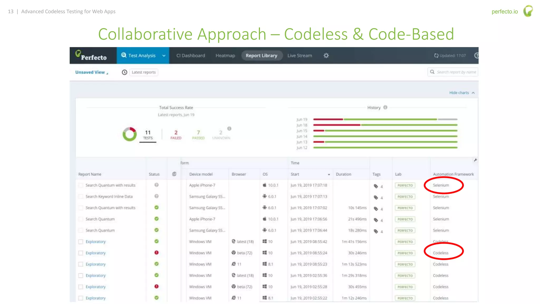Click the wrench icon to customize table columns
Image resolution: width=540 pixels, height=304 pixels.
pos(475,160)
